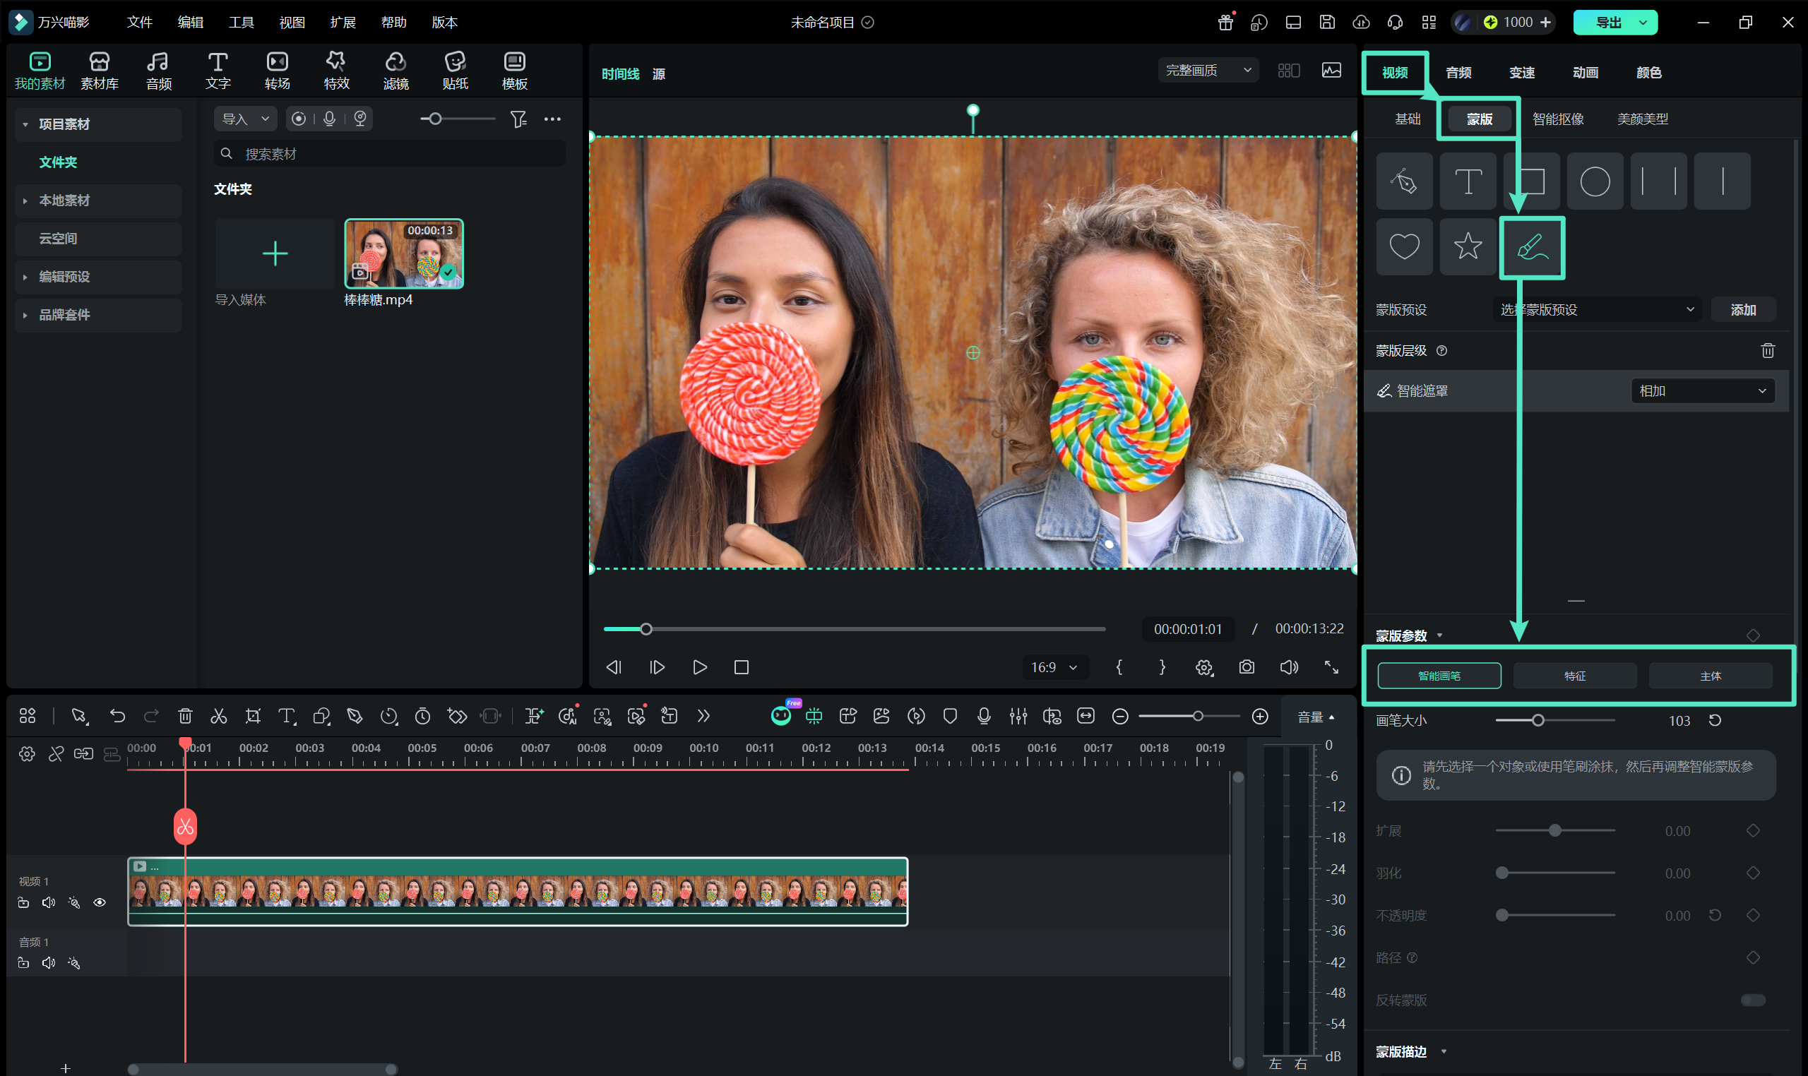
Task: Open the 文件 menu
Action: (x=139, y=23)
